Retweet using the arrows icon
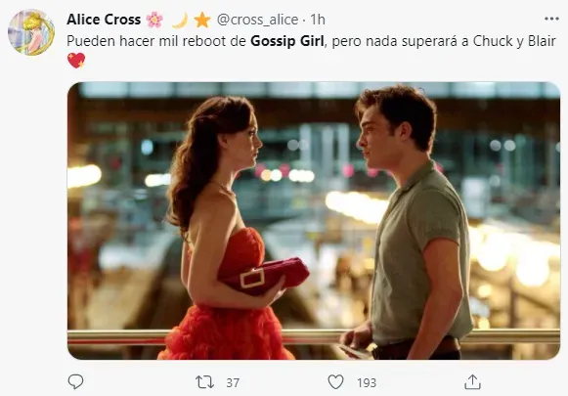Screen dimensions: 568x396 pos(204,382)
